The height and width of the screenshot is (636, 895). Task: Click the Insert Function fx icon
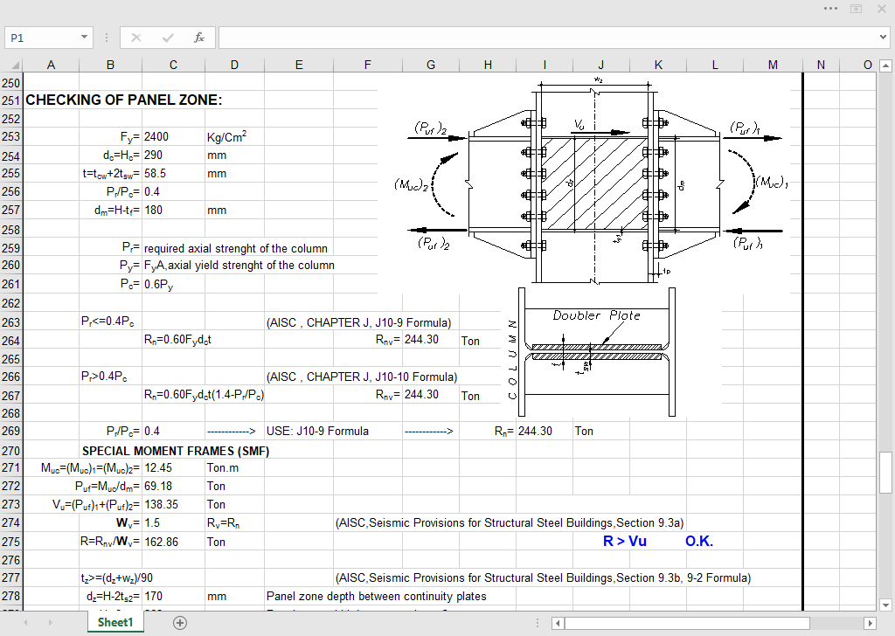point(198,38)
